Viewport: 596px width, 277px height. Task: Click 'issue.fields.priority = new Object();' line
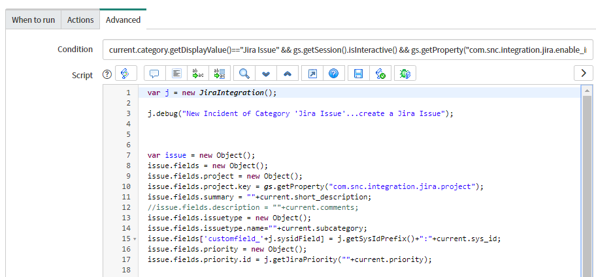pyautogui.click(x=227, y=249)
